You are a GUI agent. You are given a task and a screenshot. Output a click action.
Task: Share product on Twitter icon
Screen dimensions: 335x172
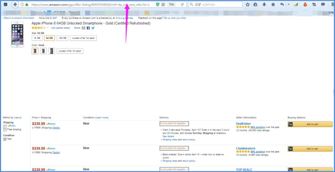[93, 28]
